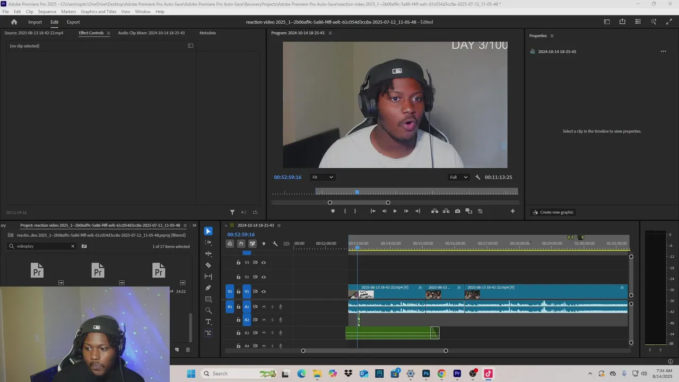The height and width of the screenshot is (382, 679).
Task: Open the captions track options
Action: [286, 244]
